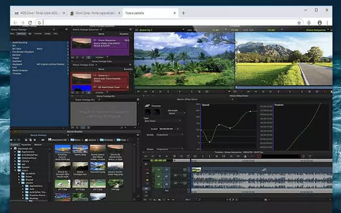Switch to the Movil Zona tab
The image size is (341, 213).
93,12
